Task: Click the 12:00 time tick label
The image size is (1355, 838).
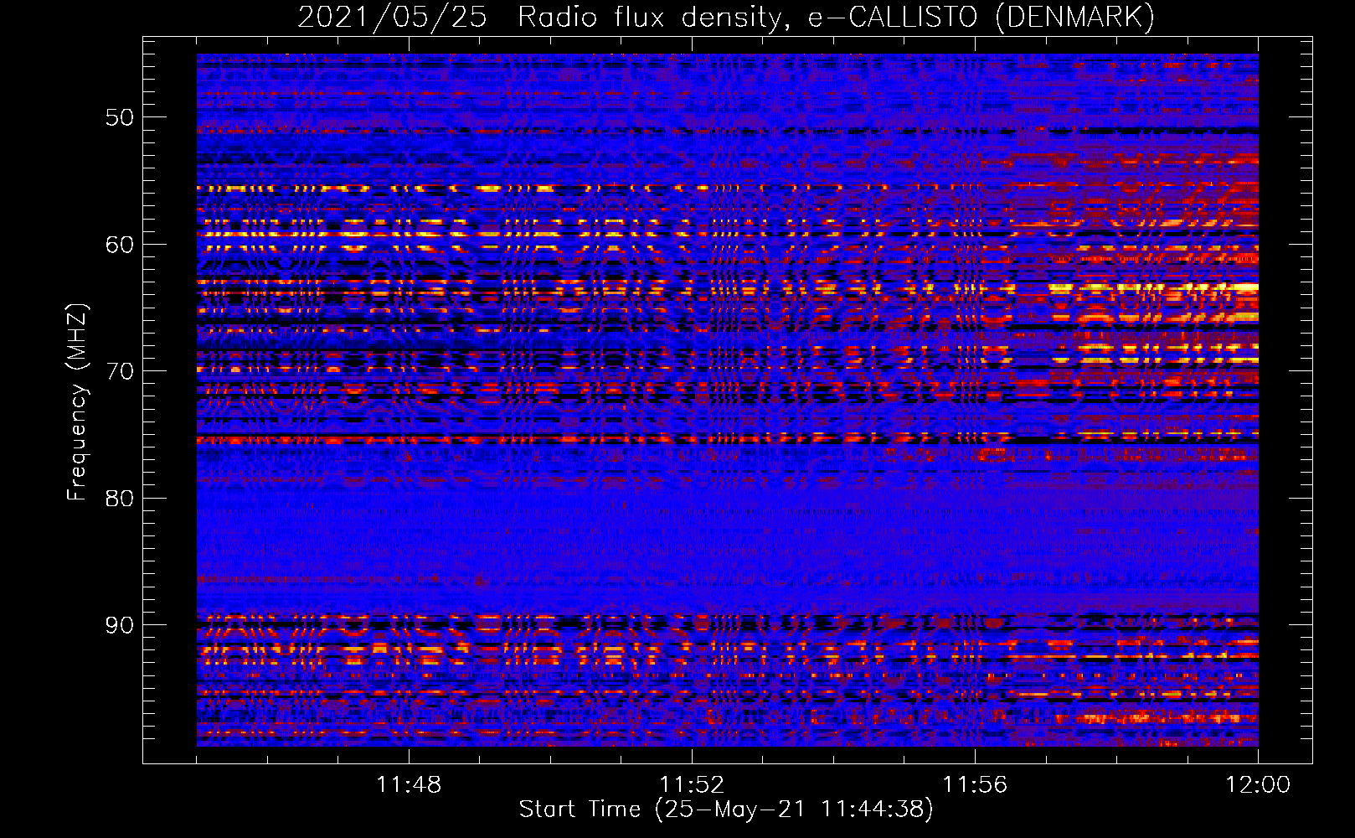Action: tap(1258, 785)
